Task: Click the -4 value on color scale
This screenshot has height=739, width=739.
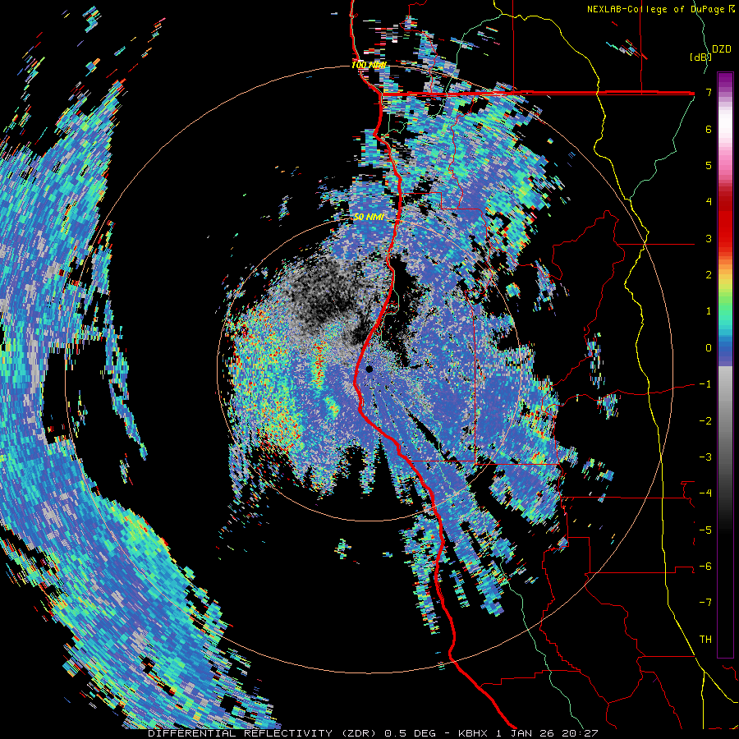Action: tap(705, 493)
